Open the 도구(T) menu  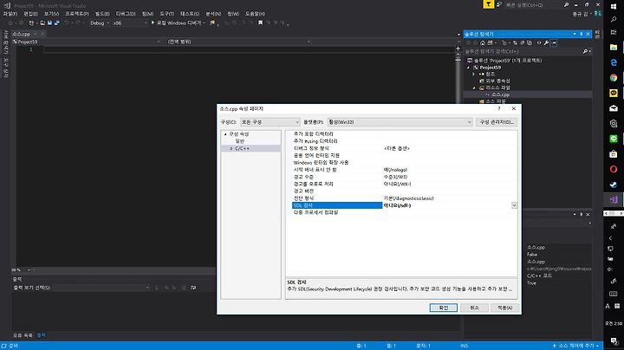167,14
